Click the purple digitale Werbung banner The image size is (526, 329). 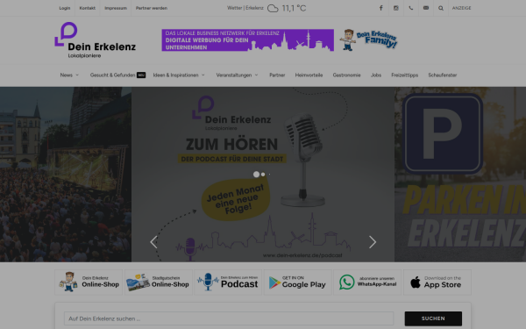[247, 40]
